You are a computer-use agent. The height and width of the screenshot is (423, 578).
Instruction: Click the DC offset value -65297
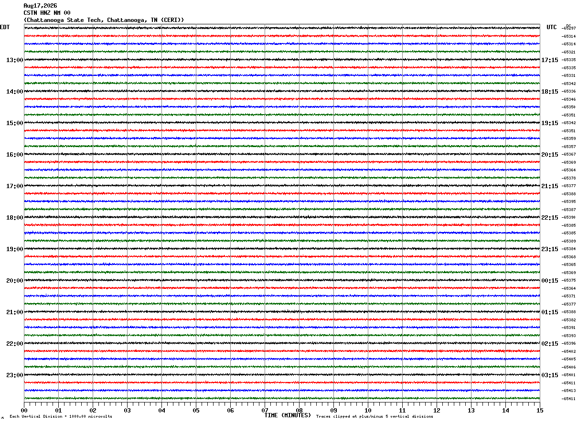point(569,29)
